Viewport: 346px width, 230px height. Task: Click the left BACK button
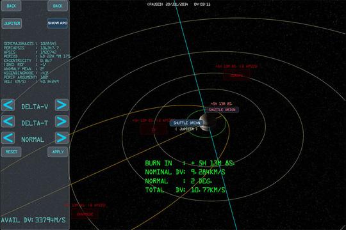point(12,6)
